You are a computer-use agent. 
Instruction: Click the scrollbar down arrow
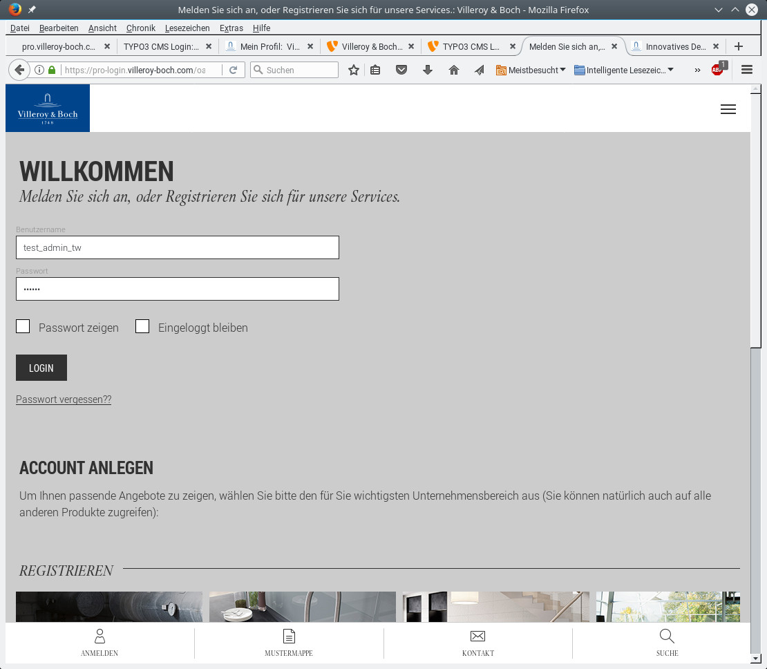coord(756,659)
